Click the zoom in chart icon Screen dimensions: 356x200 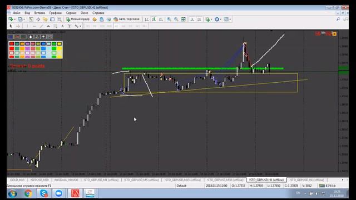169,19
